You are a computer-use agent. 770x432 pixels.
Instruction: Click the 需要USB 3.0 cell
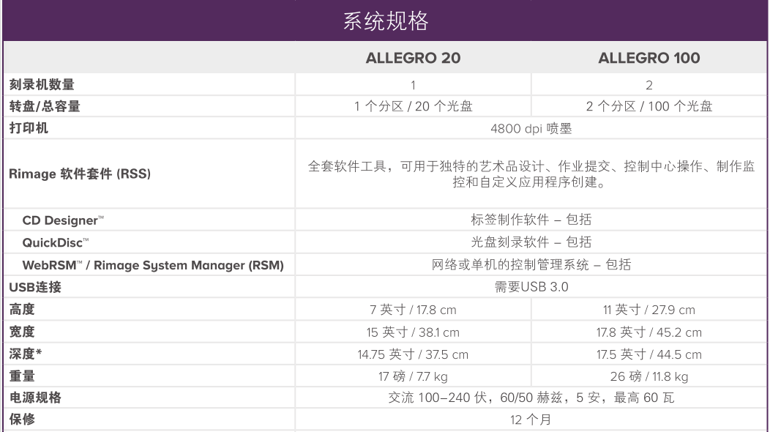(531, 287)
